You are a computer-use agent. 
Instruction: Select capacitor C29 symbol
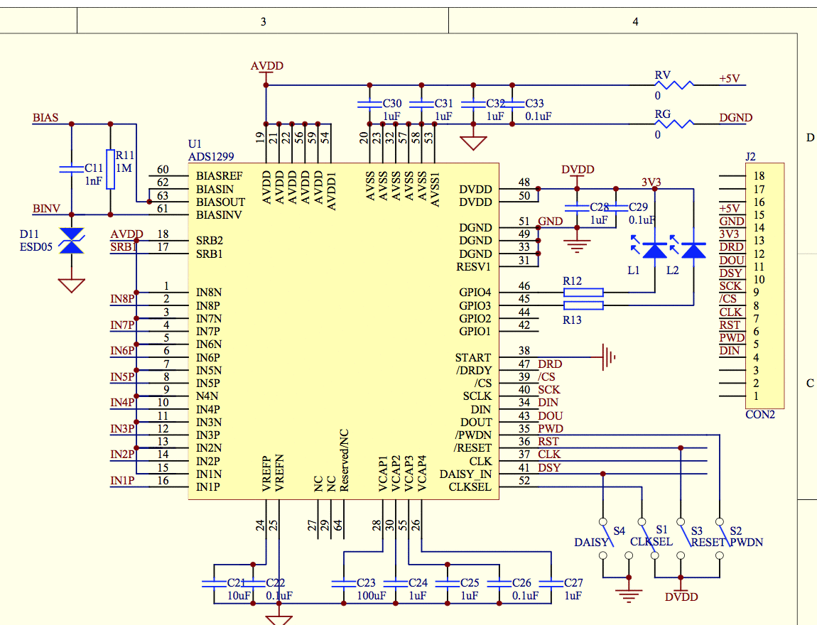point(616,208)
